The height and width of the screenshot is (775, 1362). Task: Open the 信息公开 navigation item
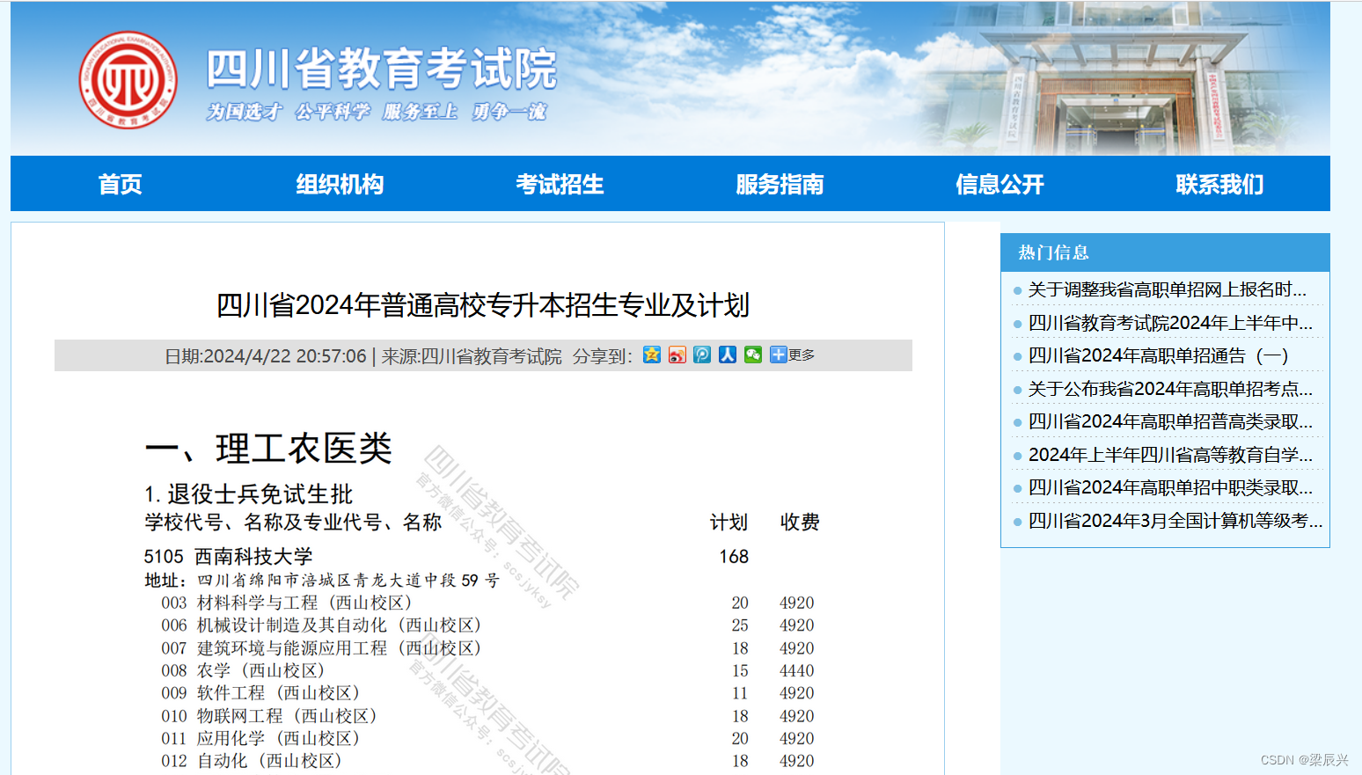[x=1000, y=184]
